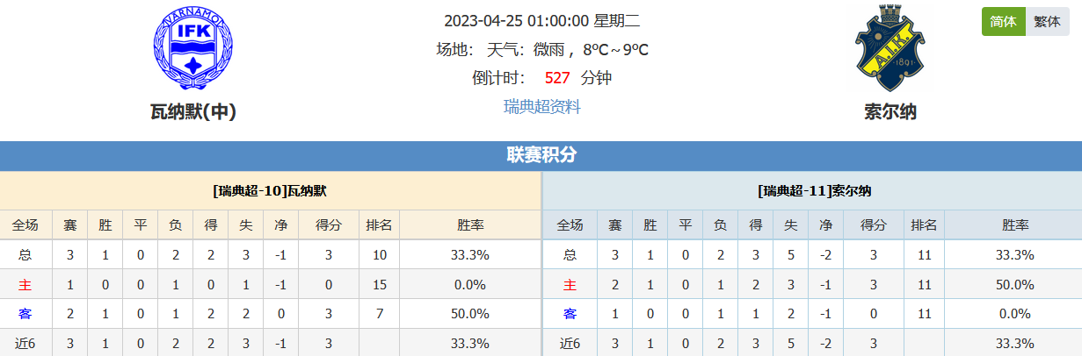
Task: Click the away team name 索尔纳
Action: point(890,112)
